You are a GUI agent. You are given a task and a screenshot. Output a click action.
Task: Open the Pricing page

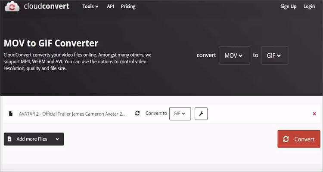click(128, 6)
